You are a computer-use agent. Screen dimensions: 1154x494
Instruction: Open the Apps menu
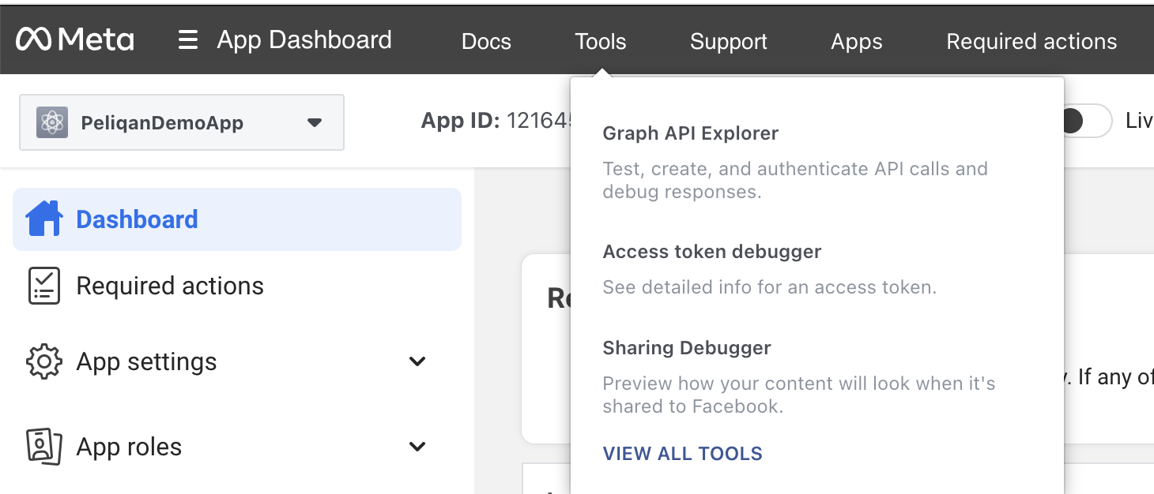point(857,41)
